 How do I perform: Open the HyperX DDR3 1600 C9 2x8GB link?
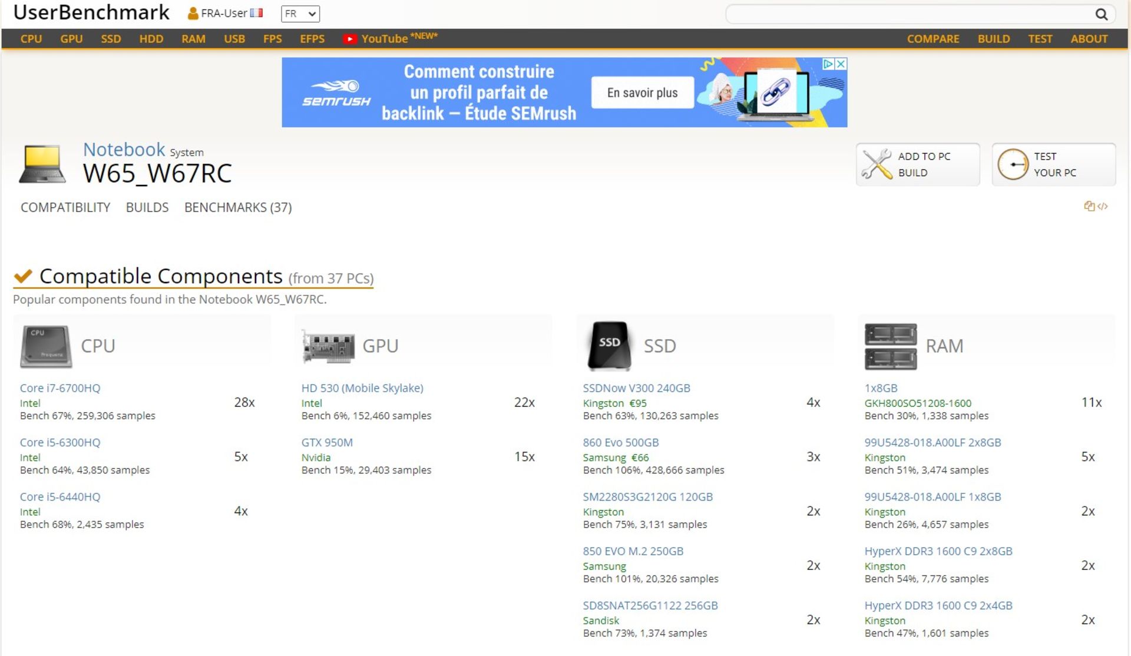pos(938,551)
